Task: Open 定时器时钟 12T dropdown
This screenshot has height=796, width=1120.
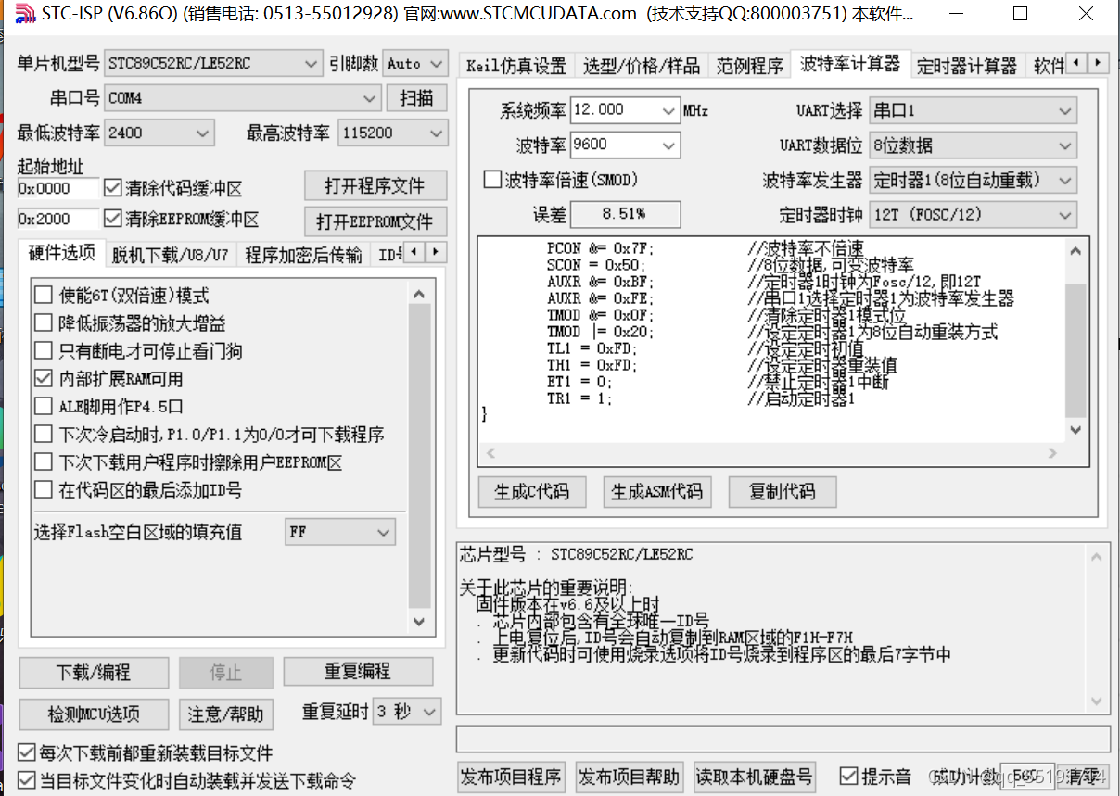Action: click(x=974, y=214)
